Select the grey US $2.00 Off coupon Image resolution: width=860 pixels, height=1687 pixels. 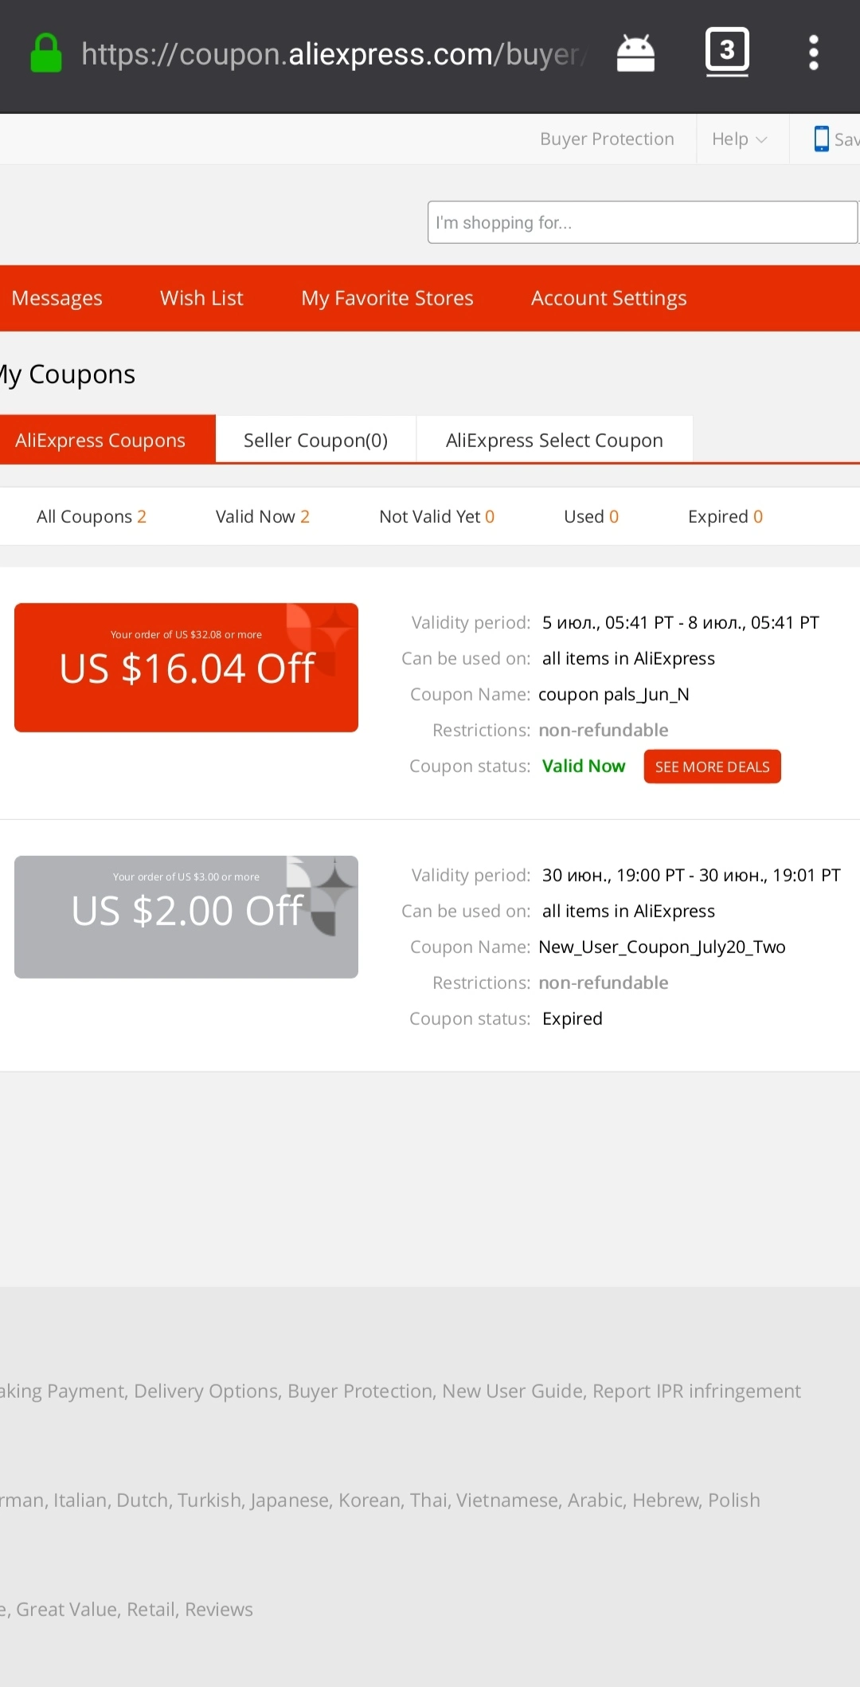click(x=186, y=917)
